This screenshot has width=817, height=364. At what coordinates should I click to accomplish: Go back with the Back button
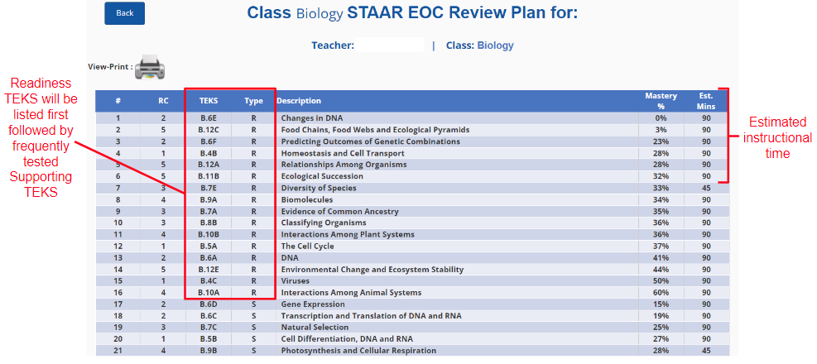tap(124, 13)
